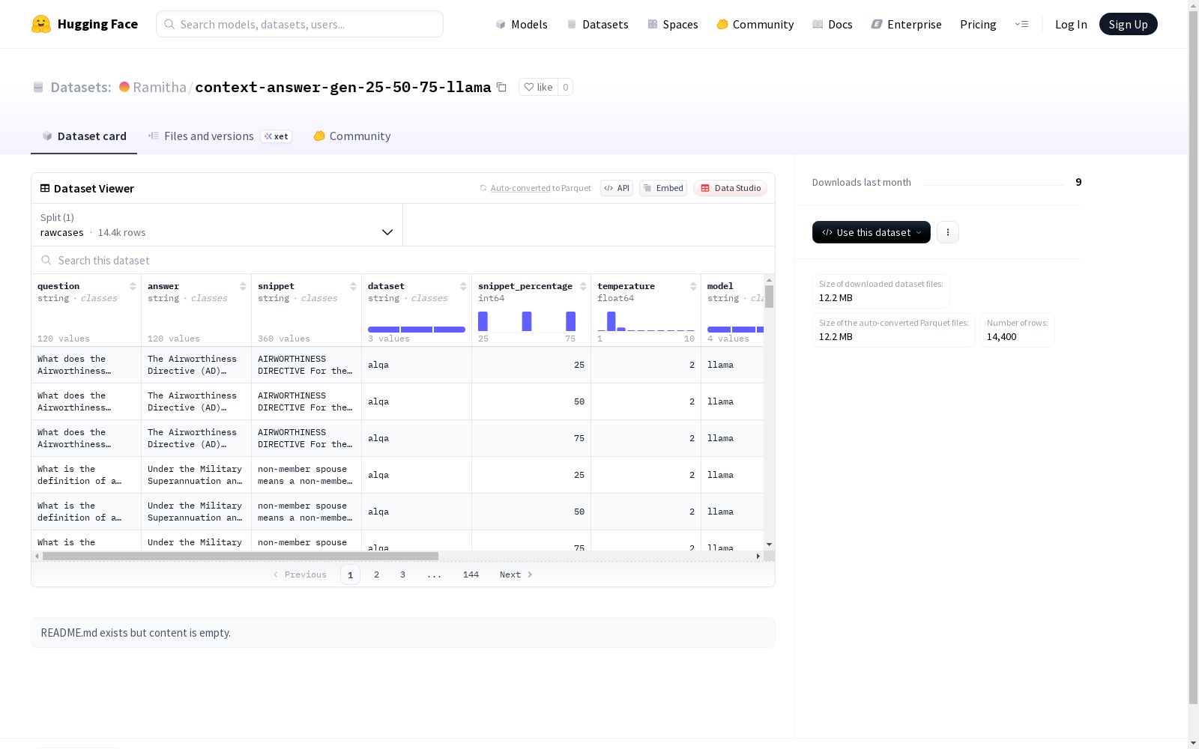Image resolution: width=1199 pixels, height=749 pixels.
Task: Open the dataset Community tab
Action: (352, 136)
